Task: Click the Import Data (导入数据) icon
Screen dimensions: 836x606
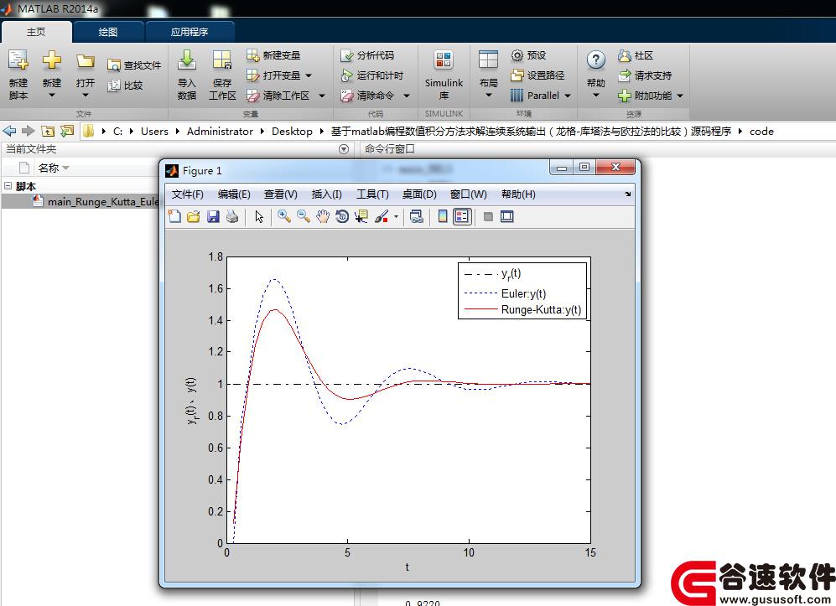Action: coord(187,60)
